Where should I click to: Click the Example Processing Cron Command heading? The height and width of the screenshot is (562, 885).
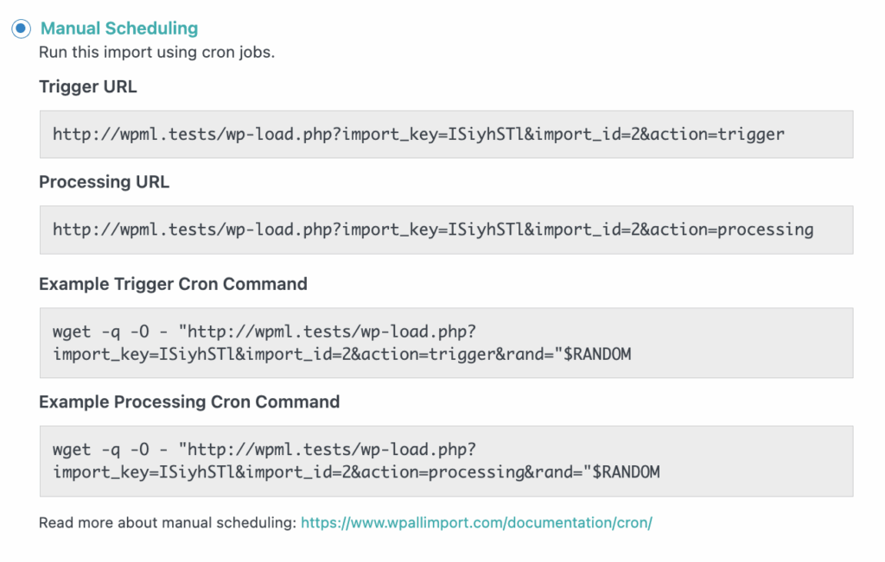click(x=188, y=401)
